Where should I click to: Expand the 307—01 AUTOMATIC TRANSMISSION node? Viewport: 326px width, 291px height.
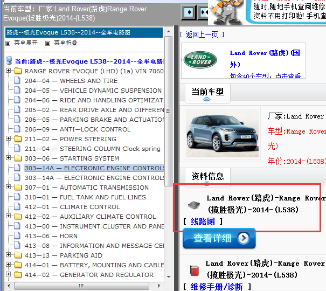(8, 187)
